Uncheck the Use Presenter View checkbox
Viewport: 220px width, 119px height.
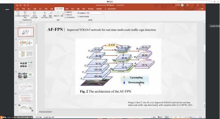(x=78, y=17)
